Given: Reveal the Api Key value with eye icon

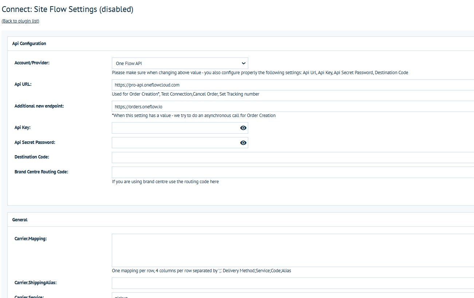Looking at the screenshot, I should click(243, 128).
